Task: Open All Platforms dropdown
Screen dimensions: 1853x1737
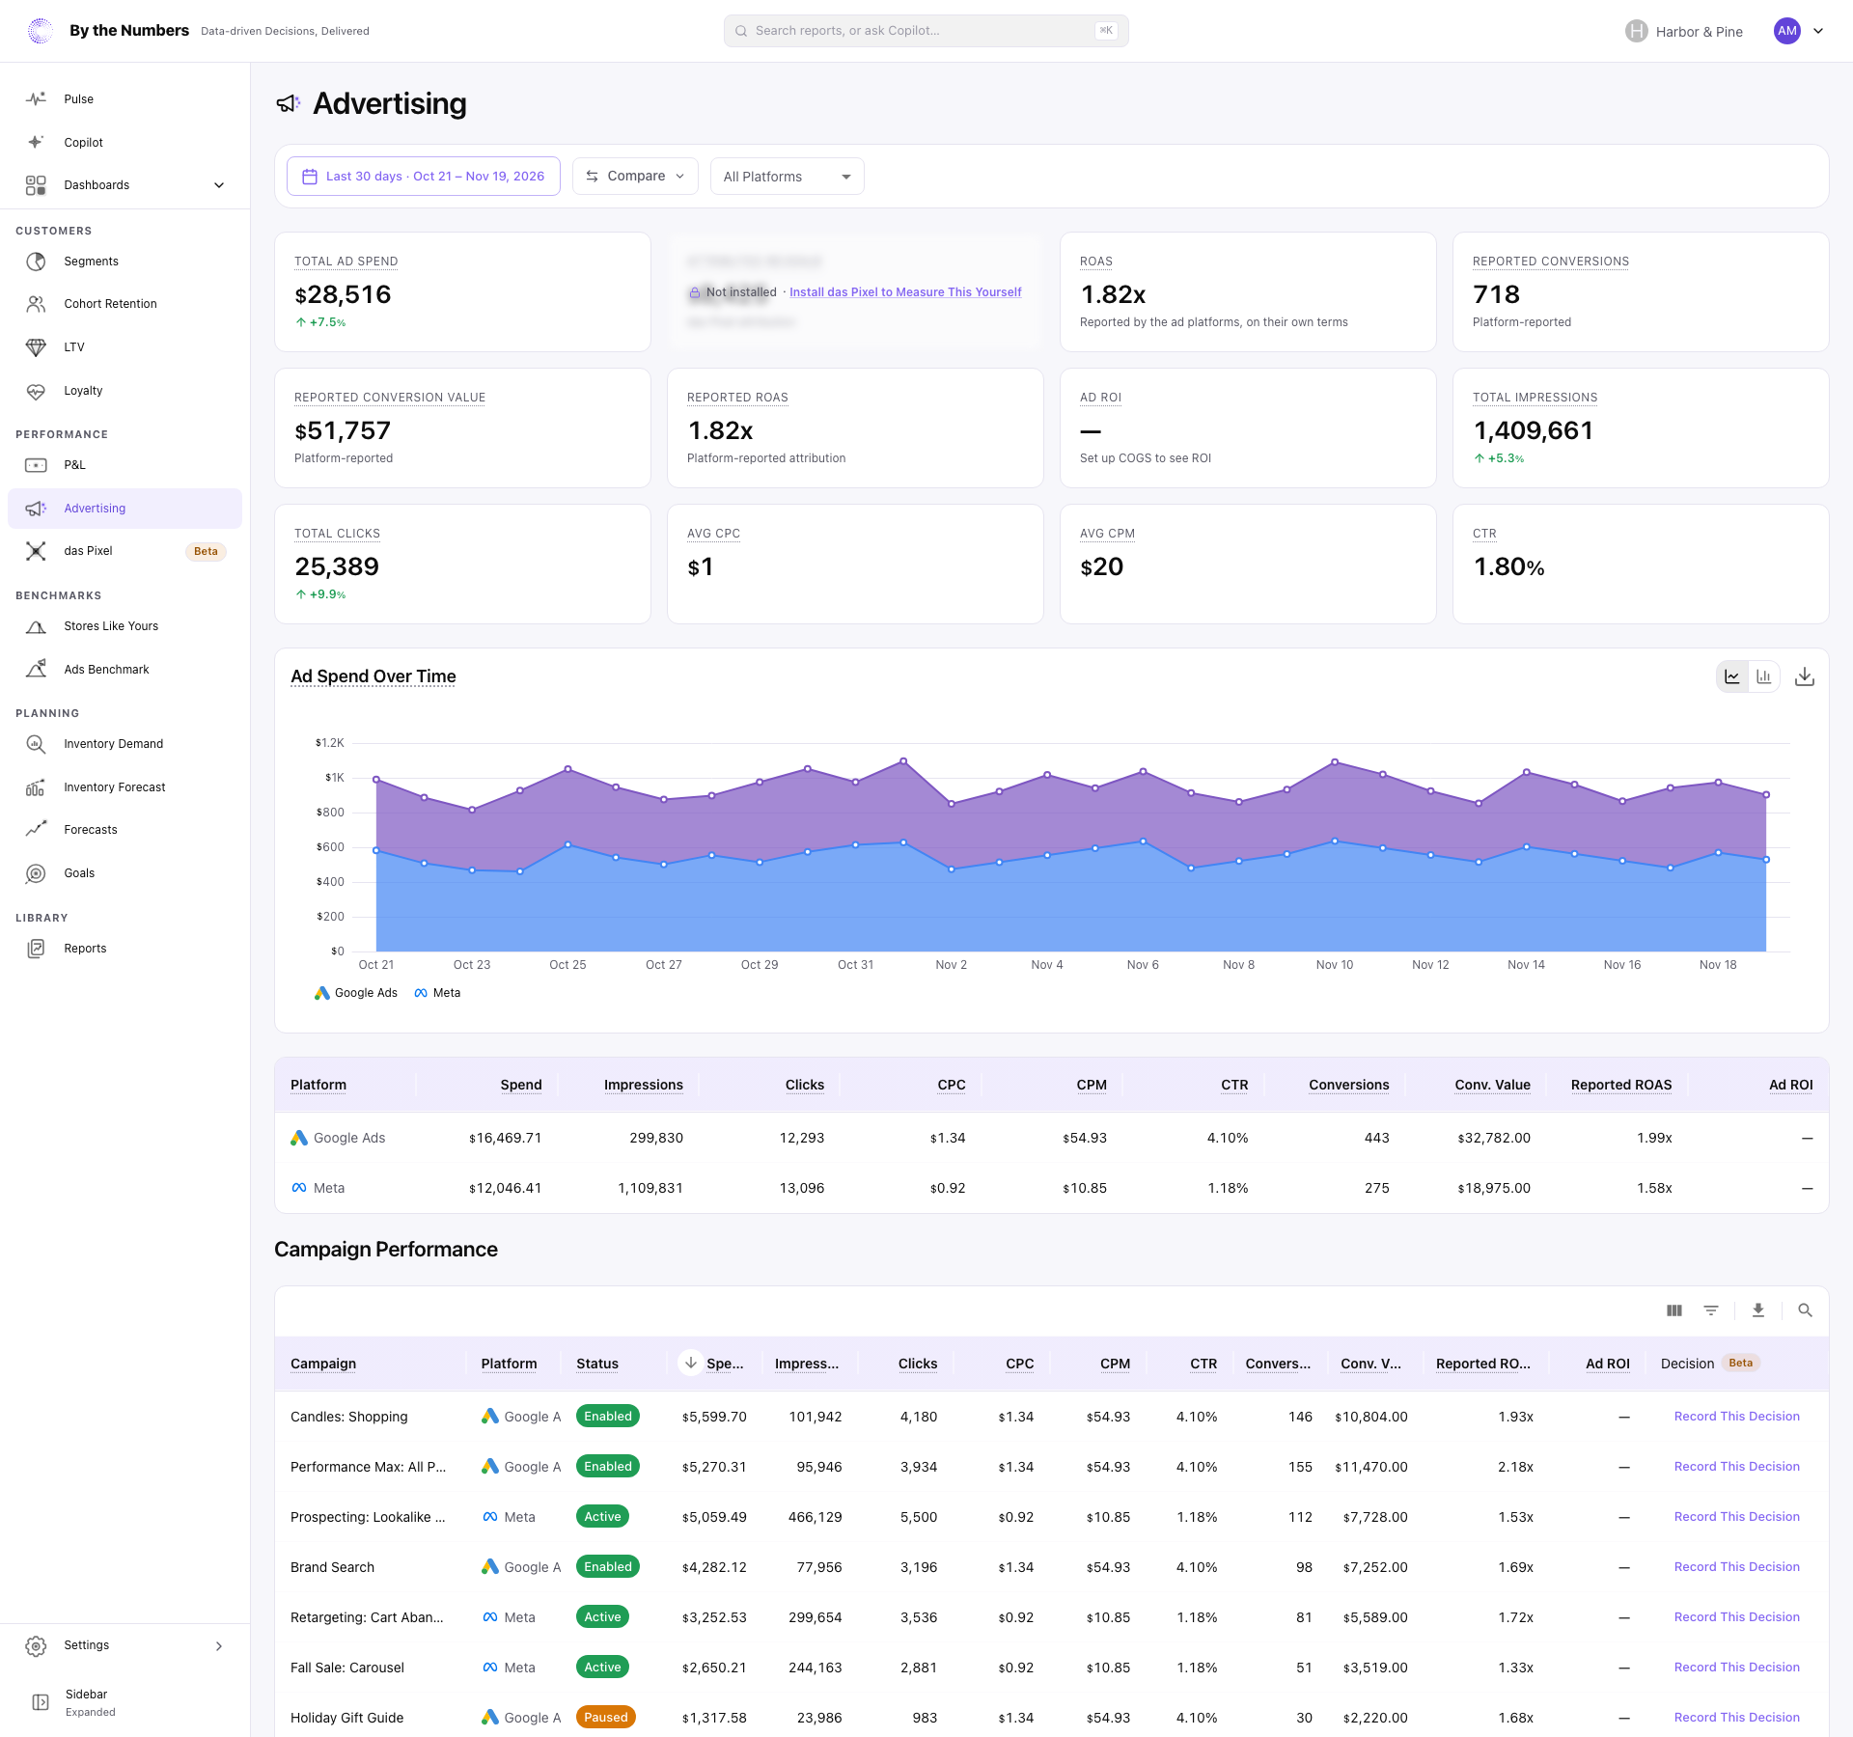Action: click(787, 177)
